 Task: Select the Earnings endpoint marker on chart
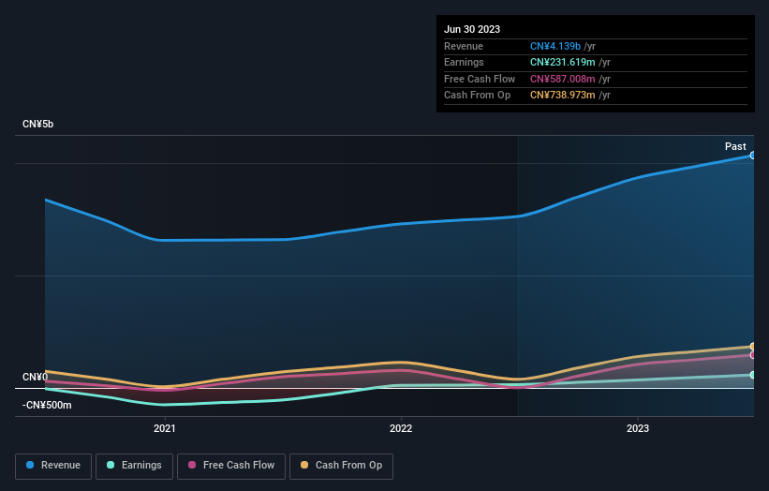[x=753, y=375]
